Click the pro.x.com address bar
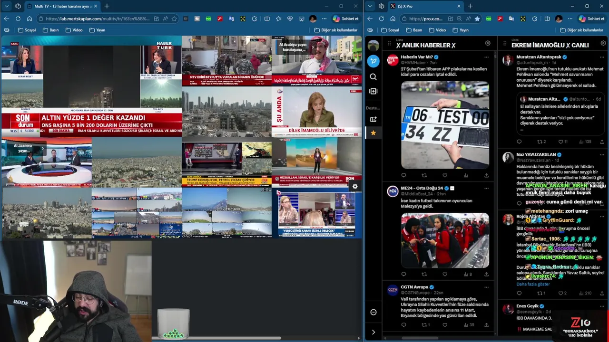 (426, 19)
